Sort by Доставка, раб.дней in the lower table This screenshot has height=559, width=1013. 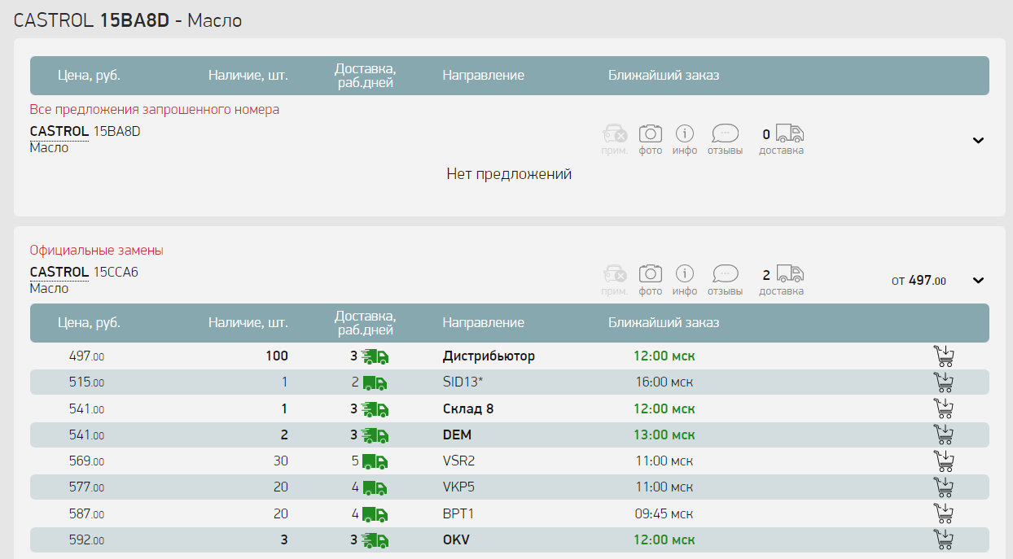pyautogui.click(x=366, y=323)
